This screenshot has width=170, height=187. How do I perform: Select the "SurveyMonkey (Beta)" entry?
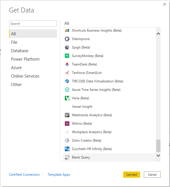tap(109, 56)
